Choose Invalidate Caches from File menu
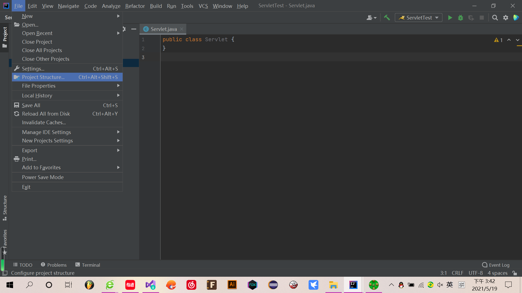 44,122
